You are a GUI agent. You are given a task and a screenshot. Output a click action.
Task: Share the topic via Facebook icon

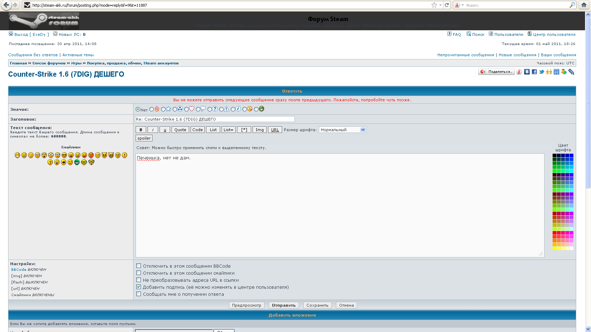tap(534, 72)
